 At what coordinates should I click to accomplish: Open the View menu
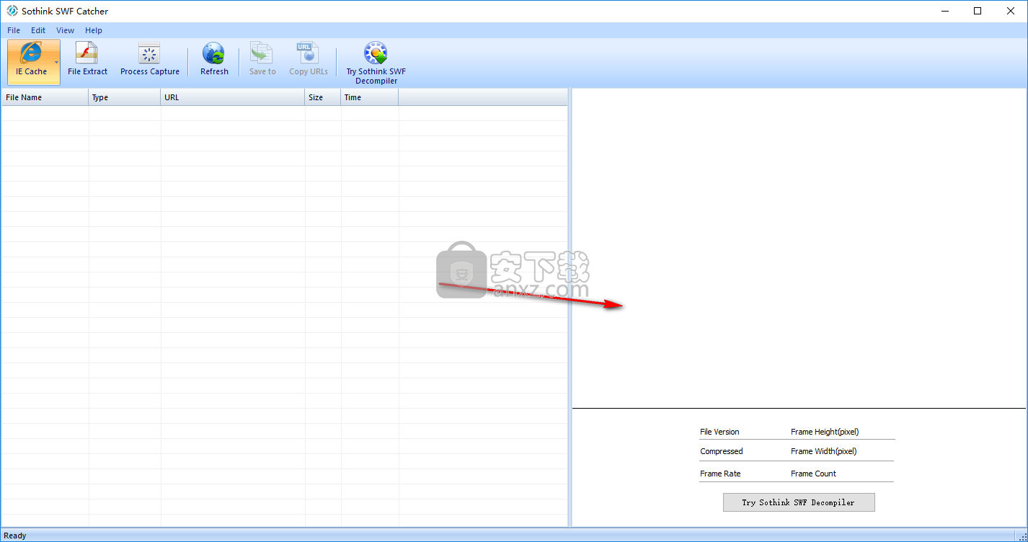click(x=66, y=30)
